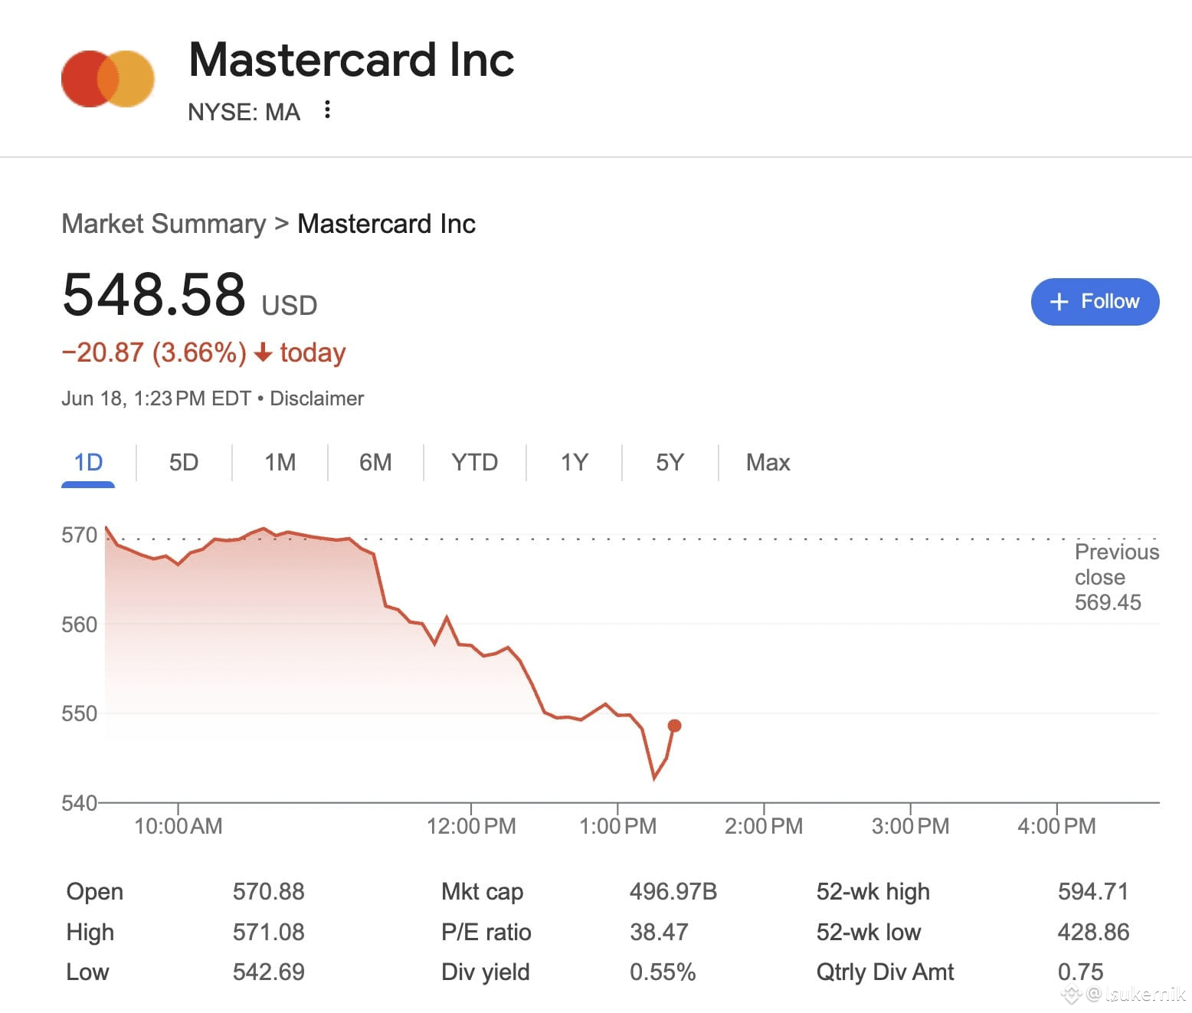Screen dimensions: 1192x1013
Task: Open the Disclaimer link
Action: (x=316, y=398)
